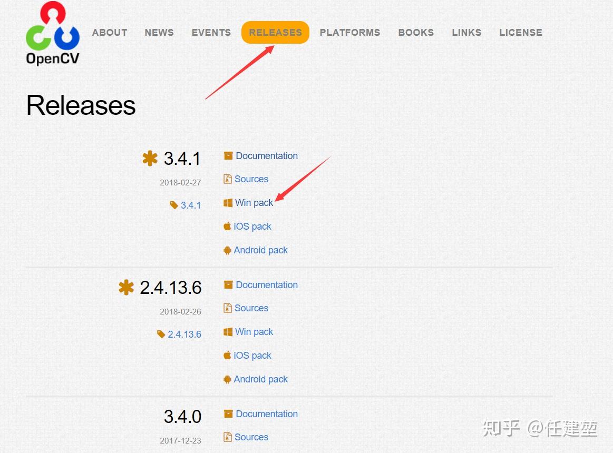Click the Sources archive icon for 2.4.13.6

click(x=228, y=308)
